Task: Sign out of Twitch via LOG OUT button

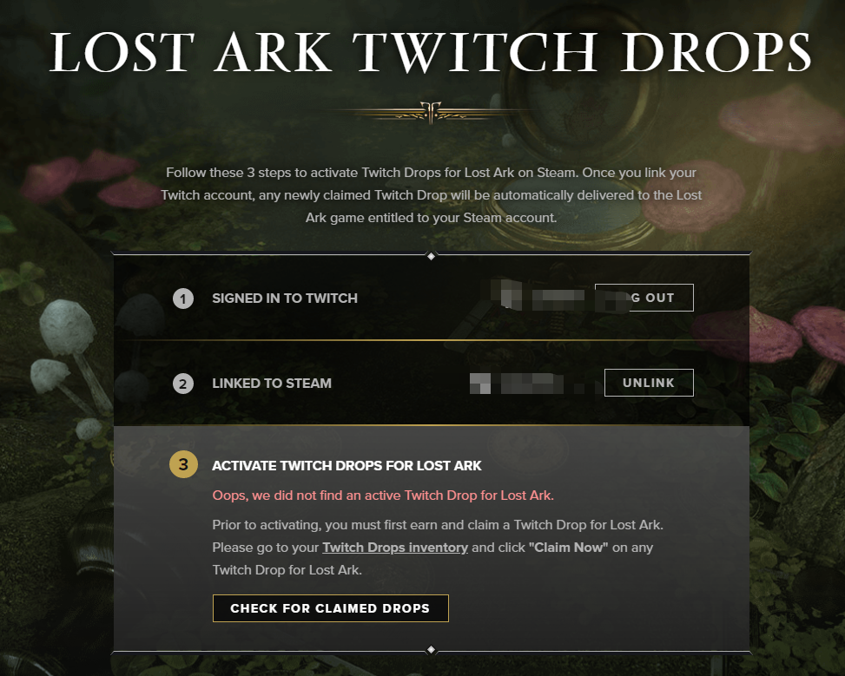Action: [644, 298]
